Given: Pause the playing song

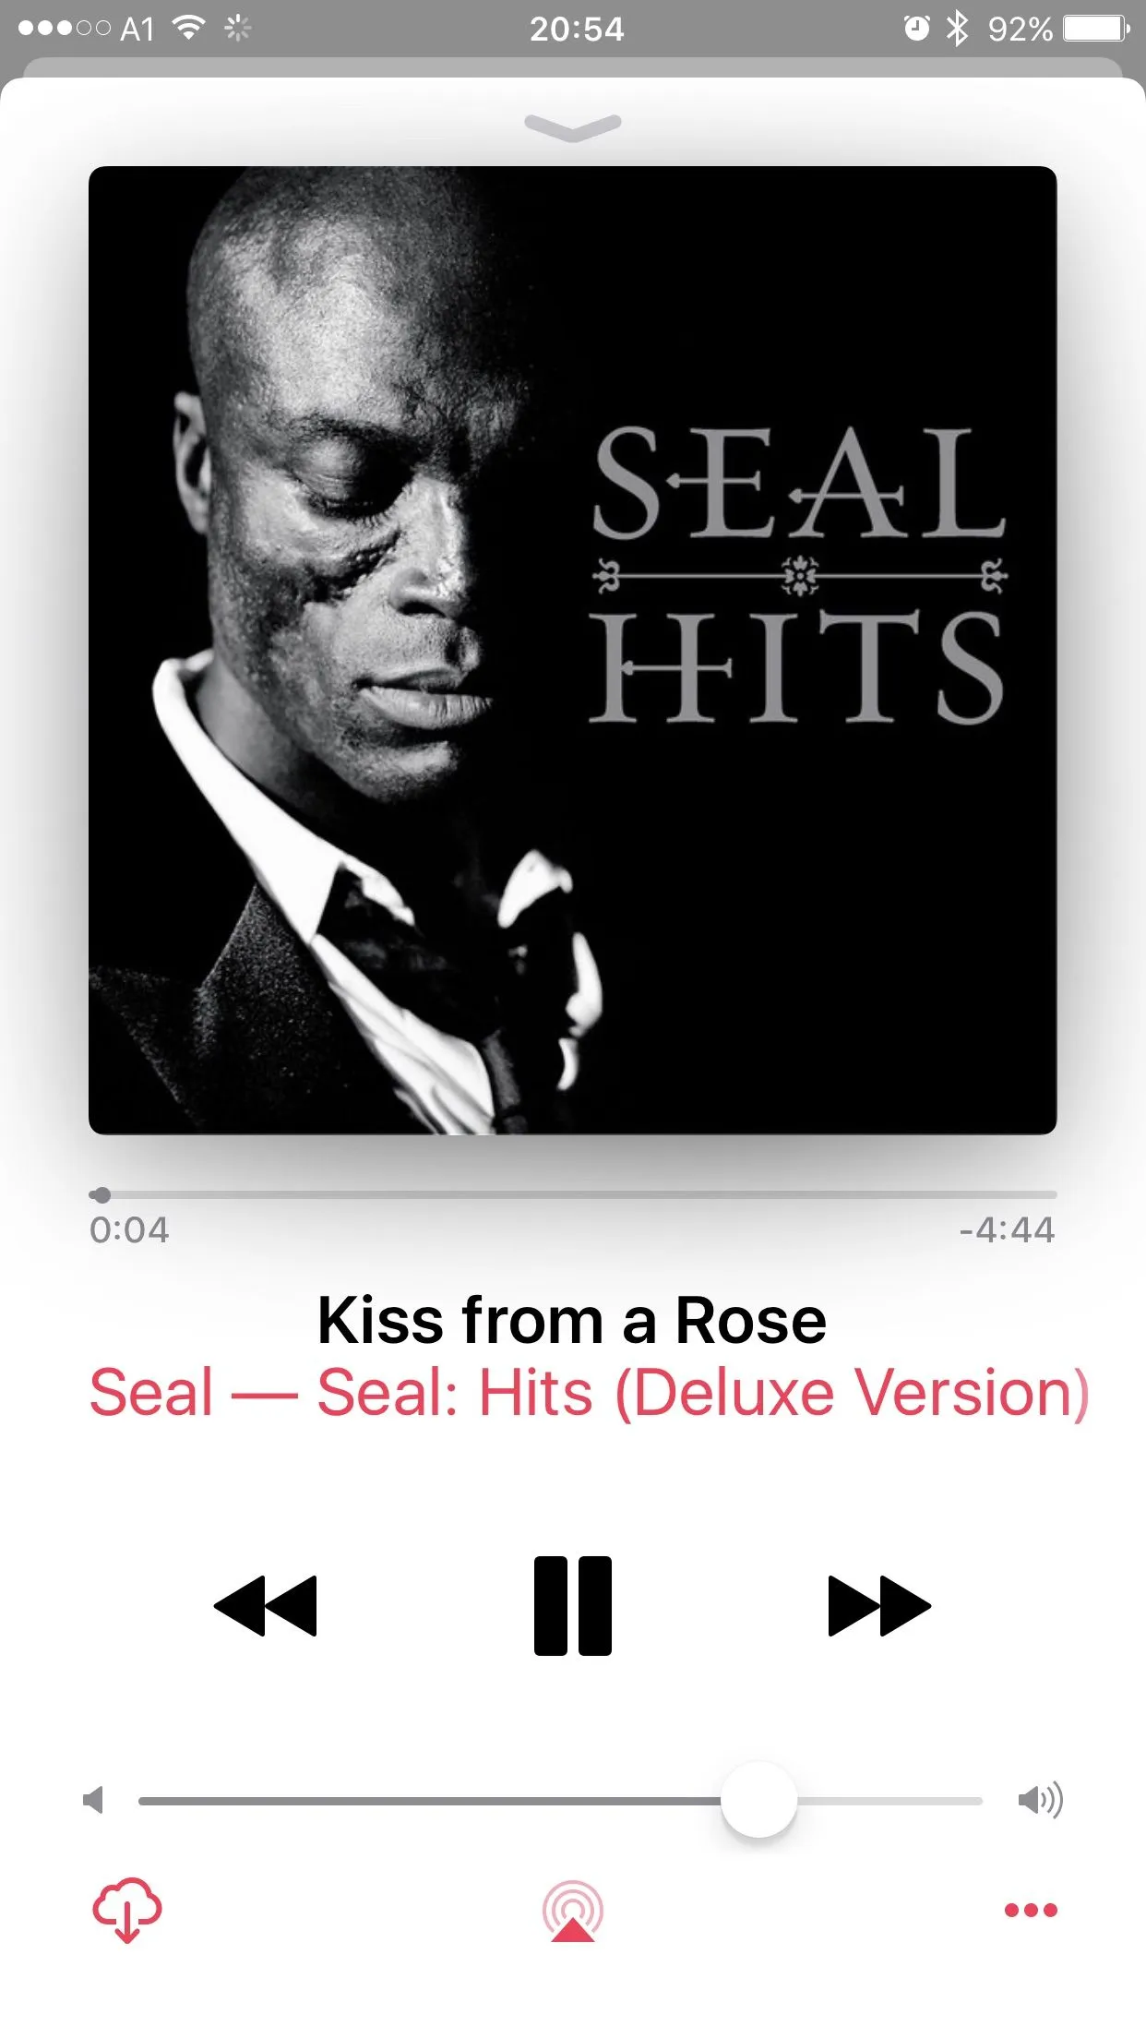Looking at the screenshot, I should pyautogui.click(x=572, y=1606).
